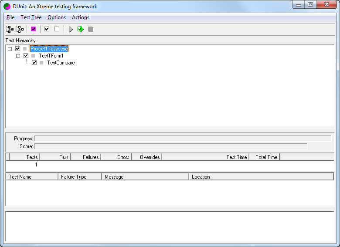Click the Score bar
The width and height of the screenshot is (340, 247).
click(171, 146)
